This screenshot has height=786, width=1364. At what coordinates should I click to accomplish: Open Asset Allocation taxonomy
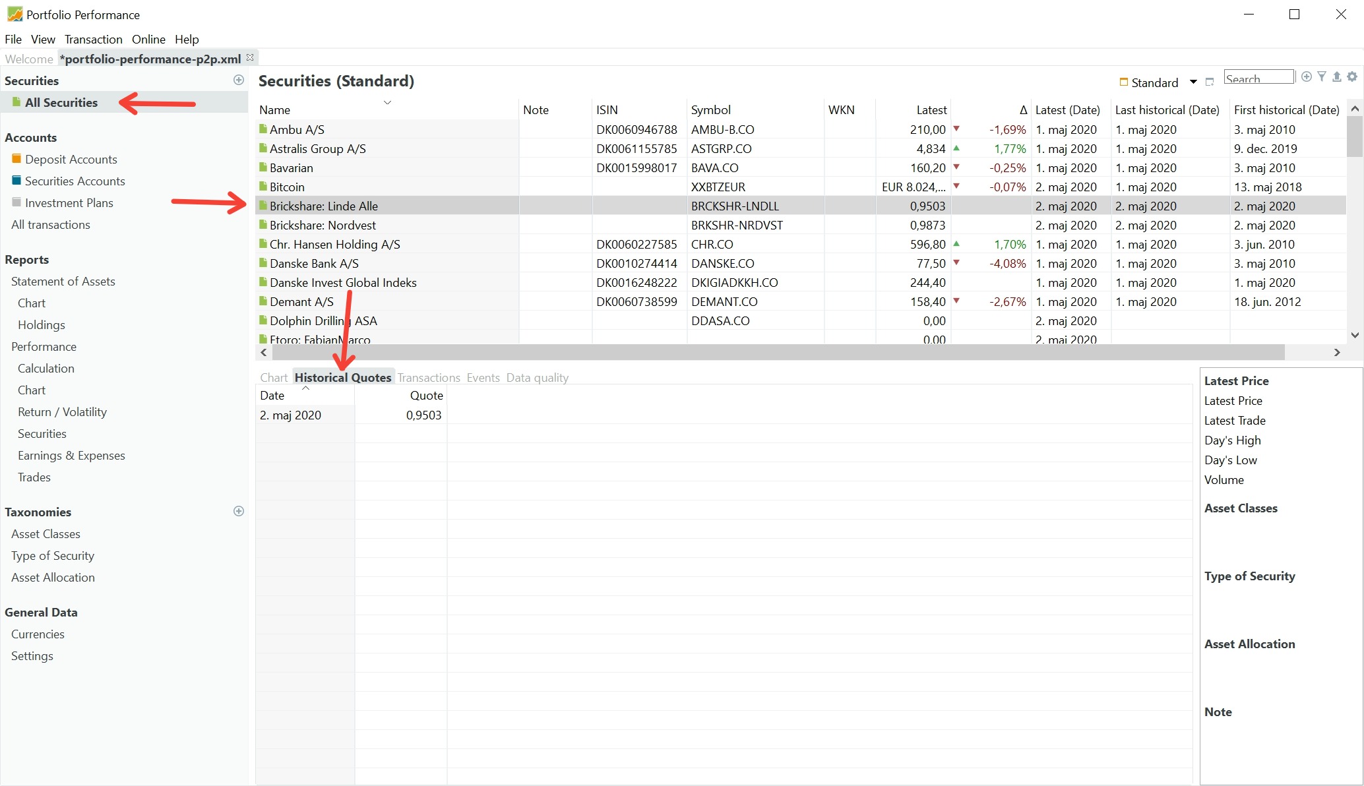pyautogui.click(x=53, y=577)
